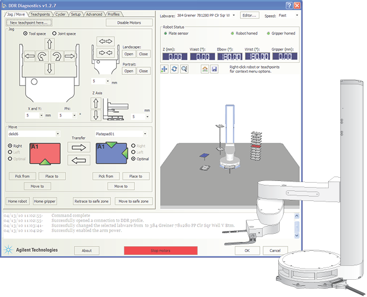Image resolution: width=367 pixels, height=297 pixels.
Task: Click log scrollbar up arrow
Action: pos(296,216)
